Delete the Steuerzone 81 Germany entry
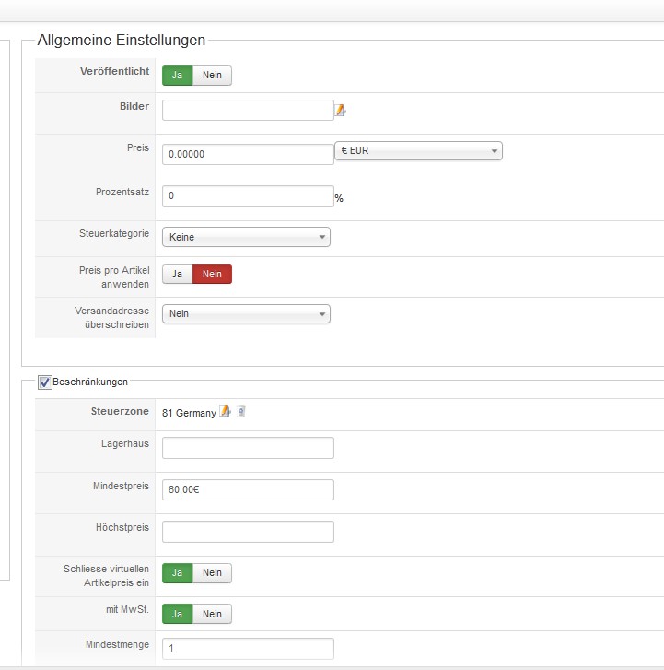 241,411
